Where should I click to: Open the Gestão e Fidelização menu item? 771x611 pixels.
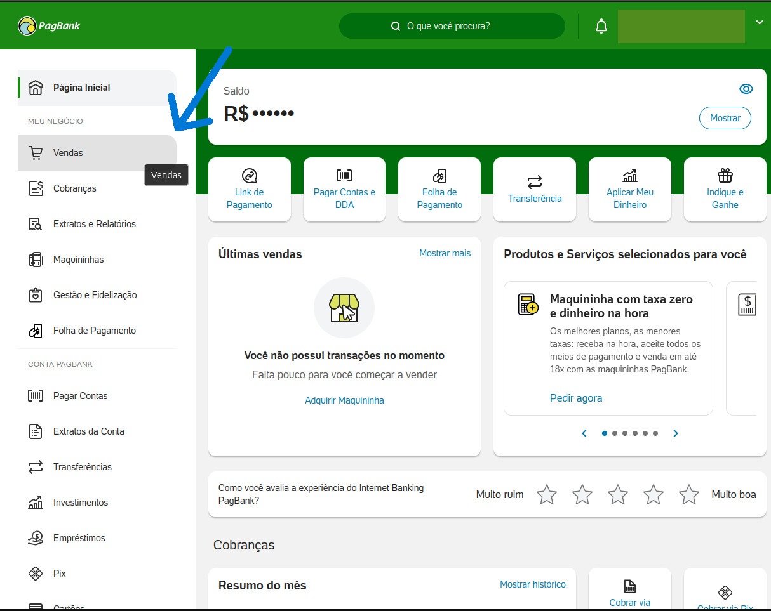point(97,295)
